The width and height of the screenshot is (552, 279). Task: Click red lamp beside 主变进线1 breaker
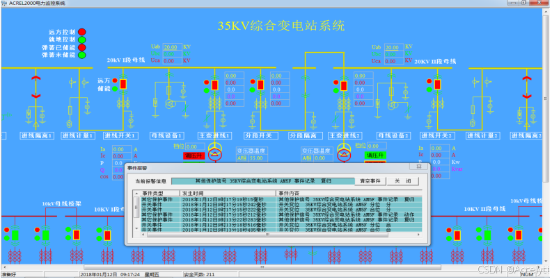coord(206,82)
